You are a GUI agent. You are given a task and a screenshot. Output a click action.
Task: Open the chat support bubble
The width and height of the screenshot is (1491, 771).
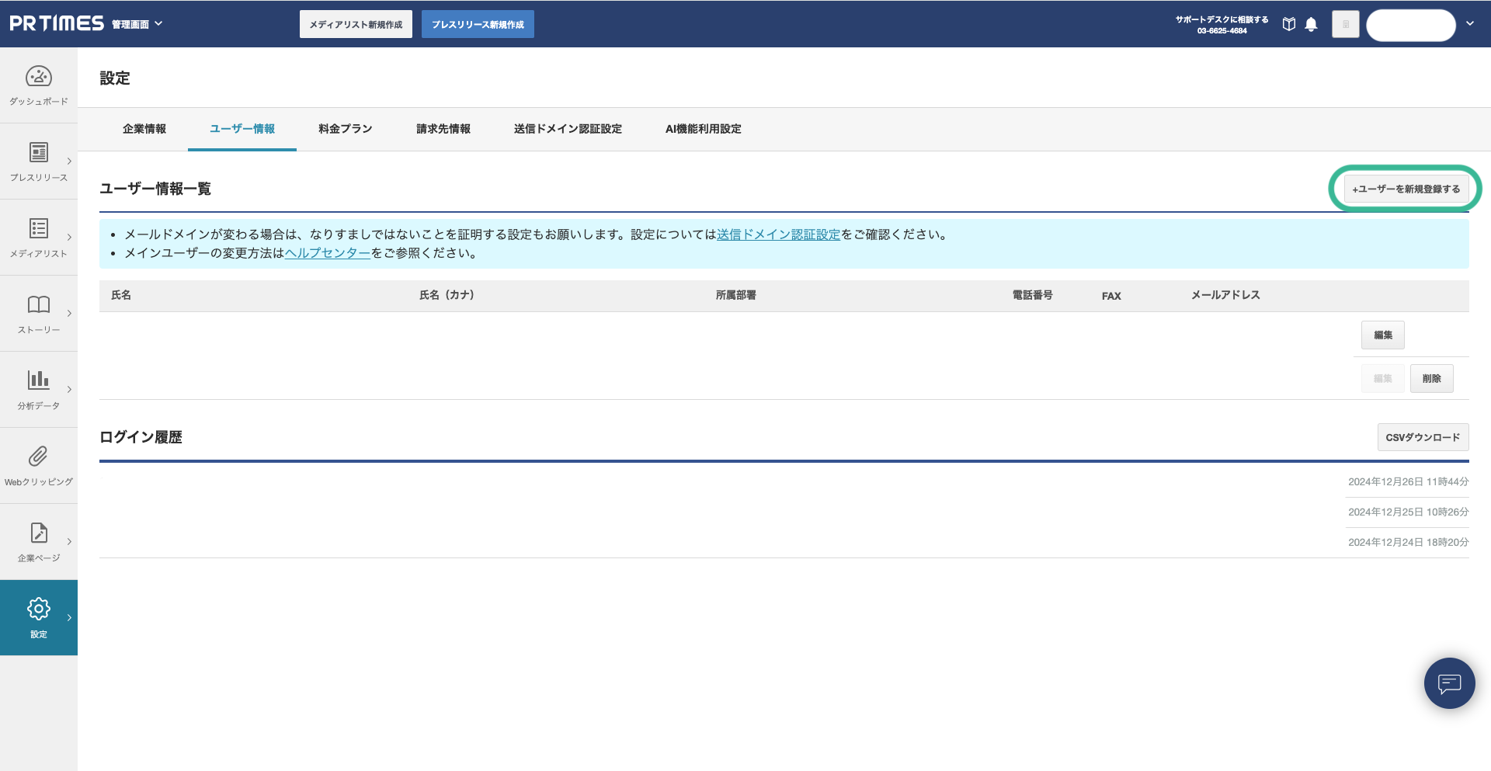click(1449, 683)
